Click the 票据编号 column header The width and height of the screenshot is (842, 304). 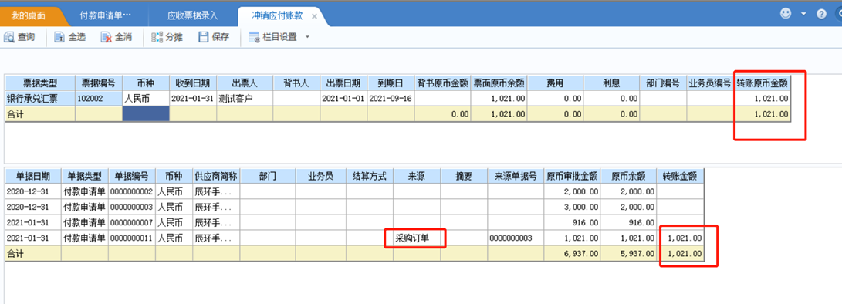[x=99, y=83]
